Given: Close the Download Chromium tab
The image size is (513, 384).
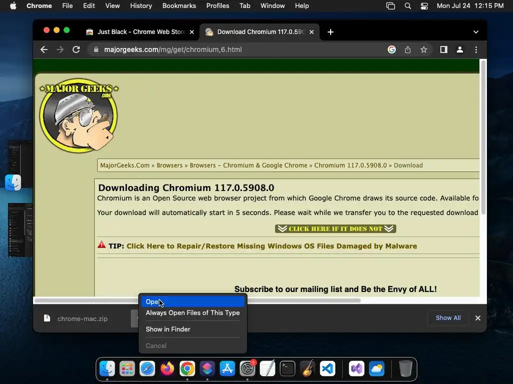Looking at the screenshot, I should [x=312, y=32].
